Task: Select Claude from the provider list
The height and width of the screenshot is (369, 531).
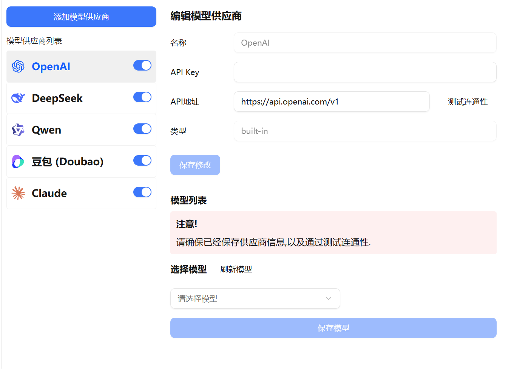Action: [x=49, y=193]
